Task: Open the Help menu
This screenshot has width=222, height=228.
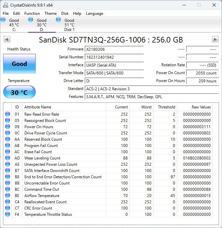Action: pos(77,14)
